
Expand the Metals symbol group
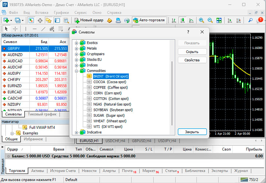pos(77,48)
